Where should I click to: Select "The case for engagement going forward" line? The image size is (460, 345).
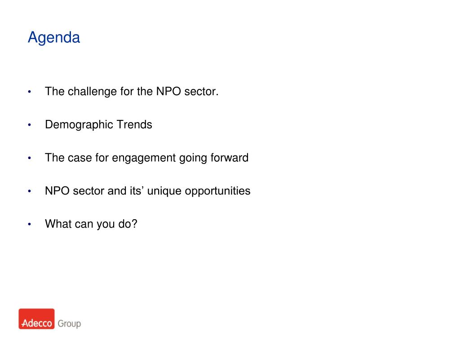[147, 158]
